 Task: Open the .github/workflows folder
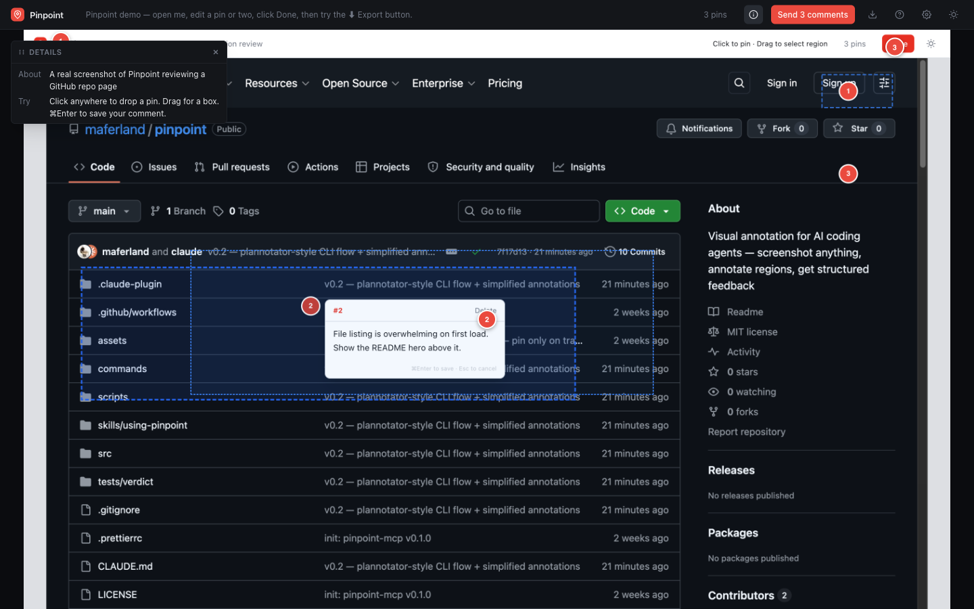click(137, 312)
